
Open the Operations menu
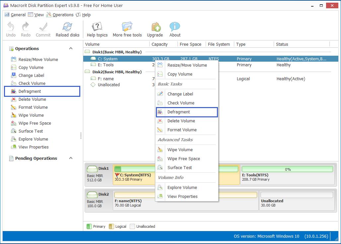click(60, 15)
